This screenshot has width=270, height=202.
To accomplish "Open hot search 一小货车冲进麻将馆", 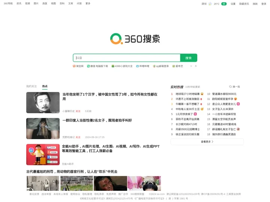I will (x=224, y=114).
